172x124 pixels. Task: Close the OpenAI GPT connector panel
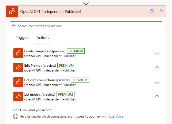click(162, 11)
